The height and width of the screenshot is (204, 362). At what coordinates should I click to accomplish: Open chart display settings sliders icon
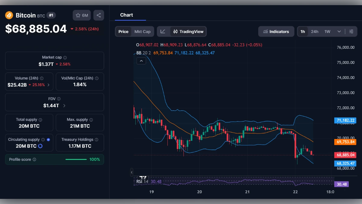tap(351, 31)
